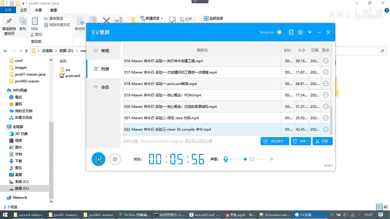390x219 pixels.
Task: Open the dropdown menu icon in EV录屏 header
Action: coord(310,32)
